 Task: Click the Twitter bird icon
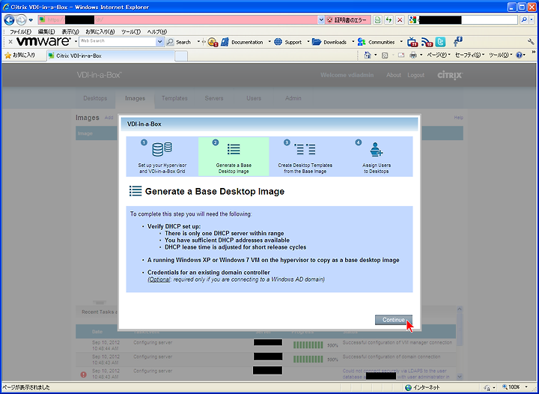pyautogui.click(x=440, y=42)
